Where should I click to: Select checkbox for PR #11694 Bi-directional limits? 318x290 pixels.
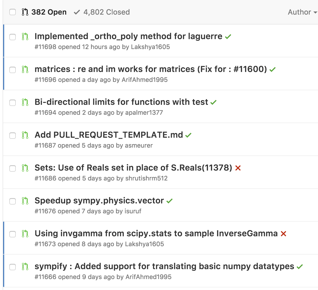[x=13, y=102]
